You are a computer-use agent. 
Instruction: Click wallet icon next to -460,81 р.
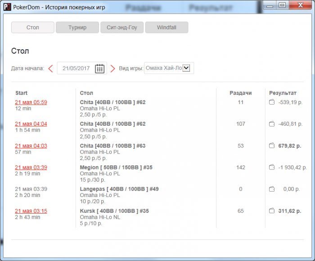click(x=272, y=124)
